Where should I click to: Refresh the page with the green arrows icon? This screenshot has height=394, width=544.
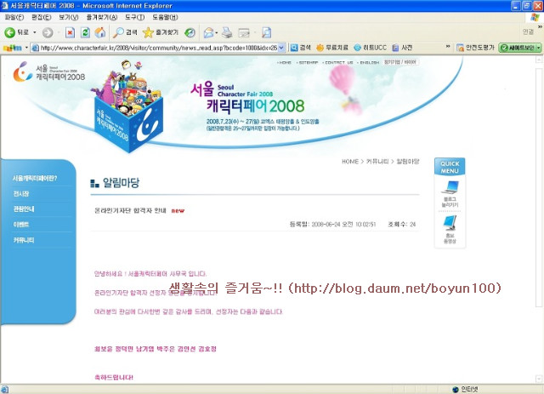click(x=85, y=32)
